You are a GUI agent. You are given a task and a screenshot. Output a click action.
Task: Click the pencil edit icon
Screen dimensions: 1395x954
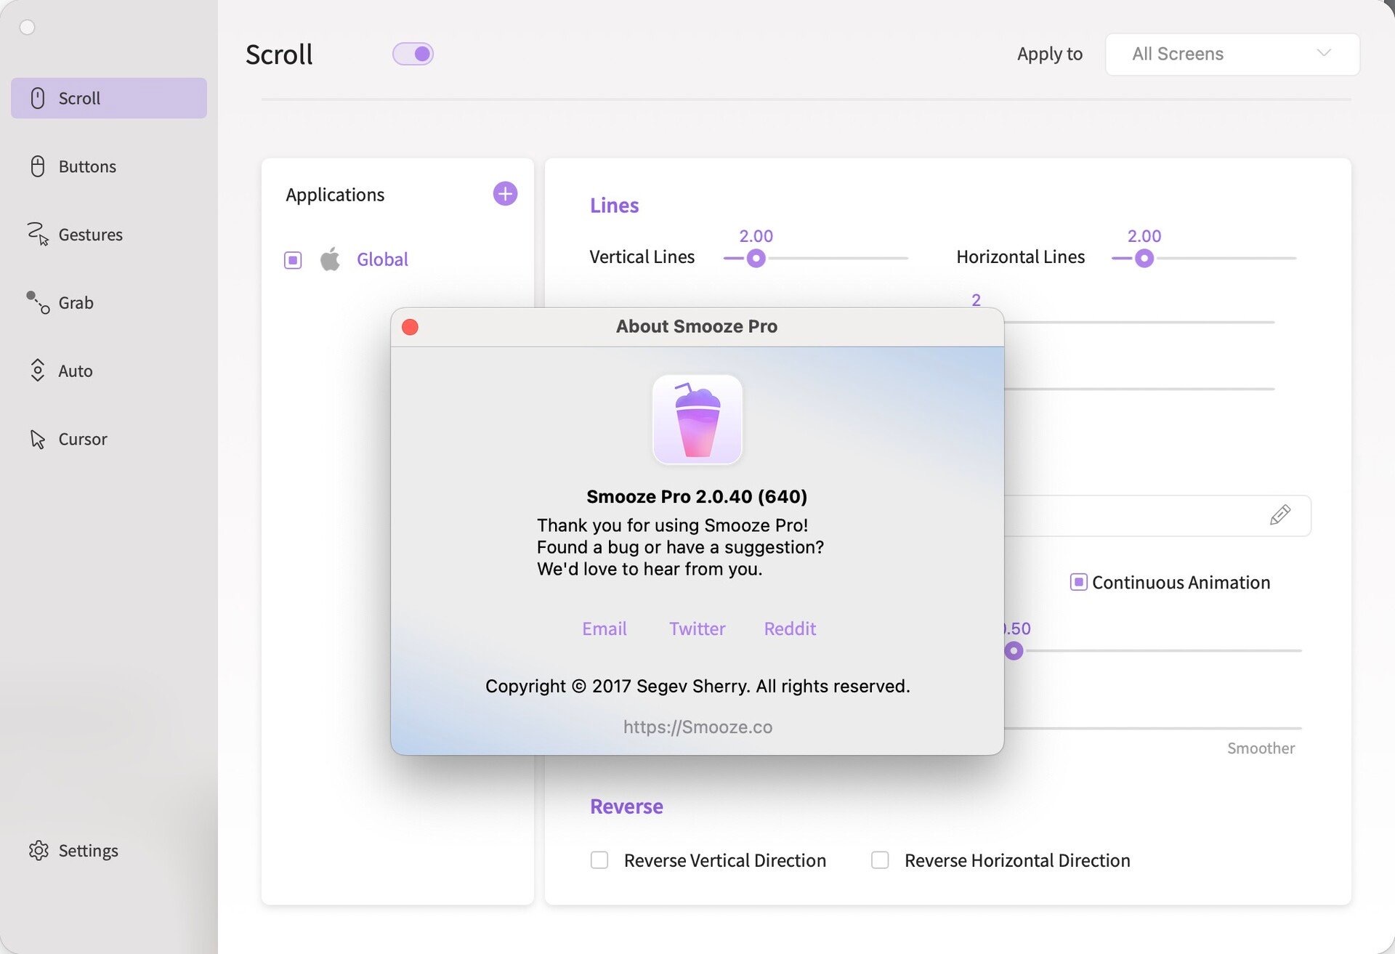coord(1279,515)
